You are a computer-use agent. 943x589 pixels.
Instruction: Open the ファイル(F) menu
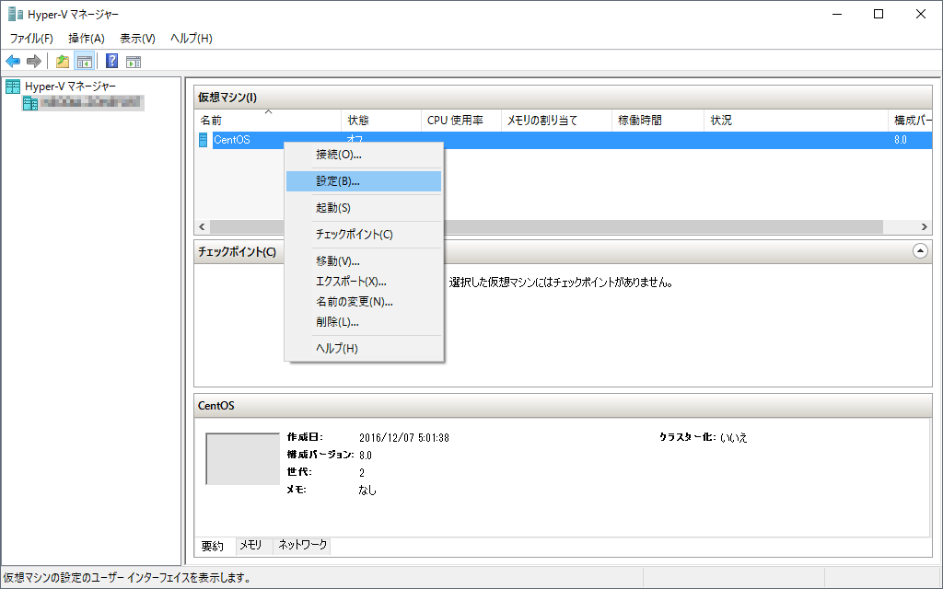pos(31,39)
